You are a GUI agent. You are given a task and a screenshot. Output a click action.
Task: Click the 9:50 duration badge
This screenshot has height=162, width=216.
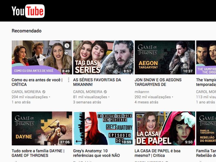point(189,142)
